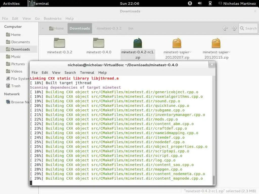Click the terminal vertical scrollbar thumb
Screen dimensions: 259x194
[214, 180]
